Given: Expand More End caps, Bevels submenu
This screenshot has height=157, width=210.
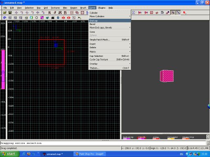Looking at the screenshot, I should (110, 27).
